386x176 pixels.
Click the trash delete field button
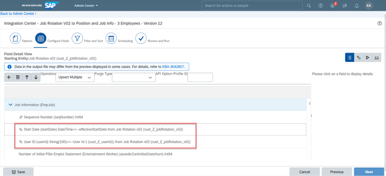[18, 77]
